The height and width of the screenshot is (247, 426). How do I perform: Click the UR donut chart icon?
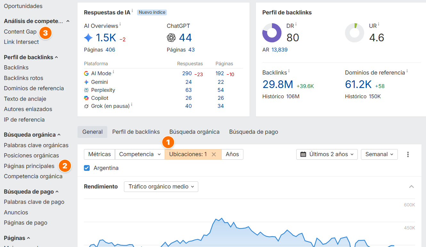[355, 33]
